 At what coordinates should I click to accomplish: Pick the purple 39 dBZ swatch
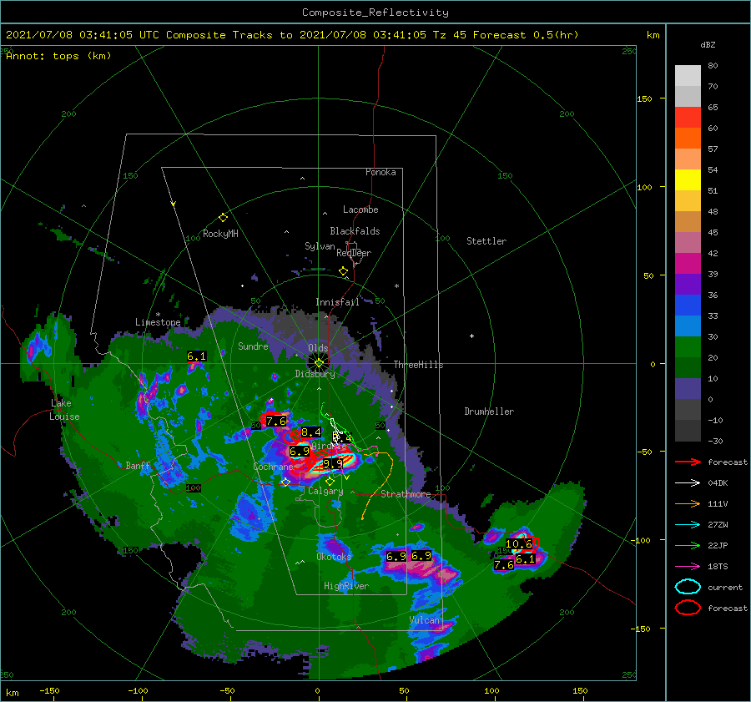[688, 284]
